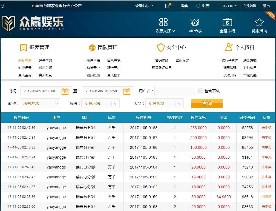Open 密码修改 in 安全中心

pyautogui.click(x=162, y=61)
